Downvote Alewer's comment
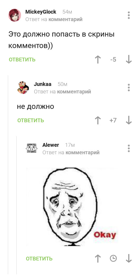The height and width of the screenshot is (277, 140). point(129,258)
